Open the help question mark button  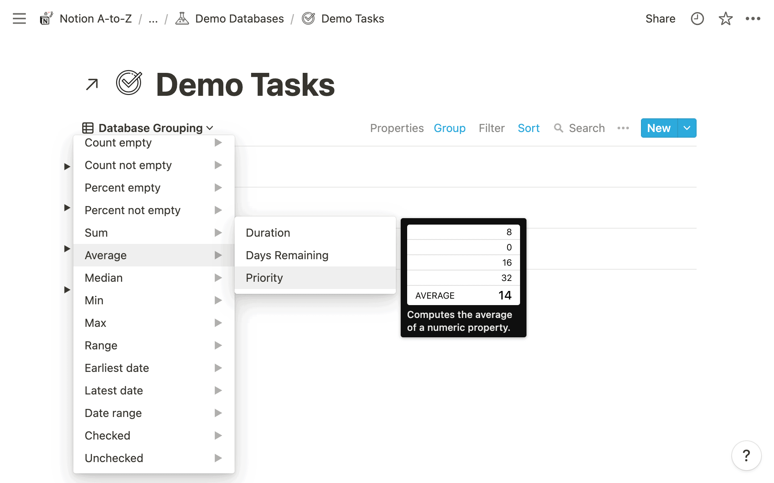tap(746, 456)
